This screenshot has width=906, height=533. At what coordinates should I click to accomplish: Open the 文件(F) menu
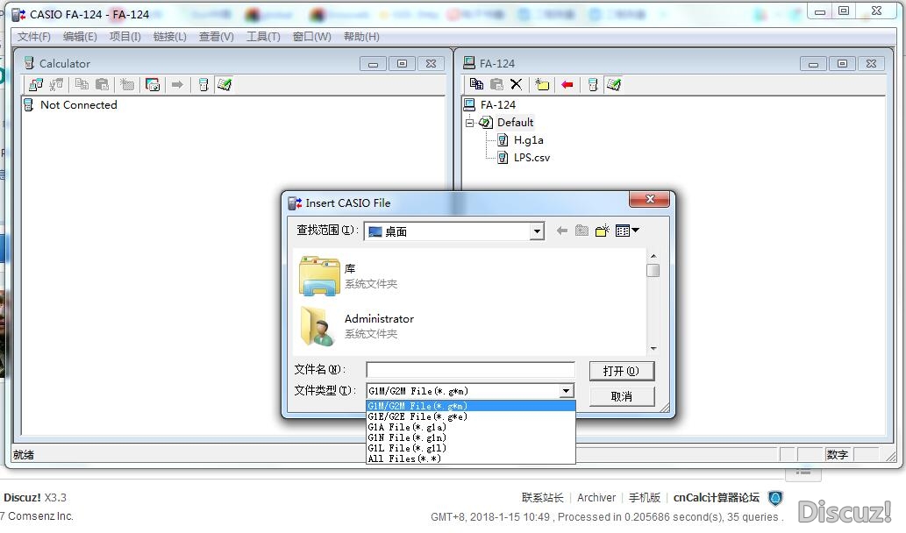coord(33,36)
